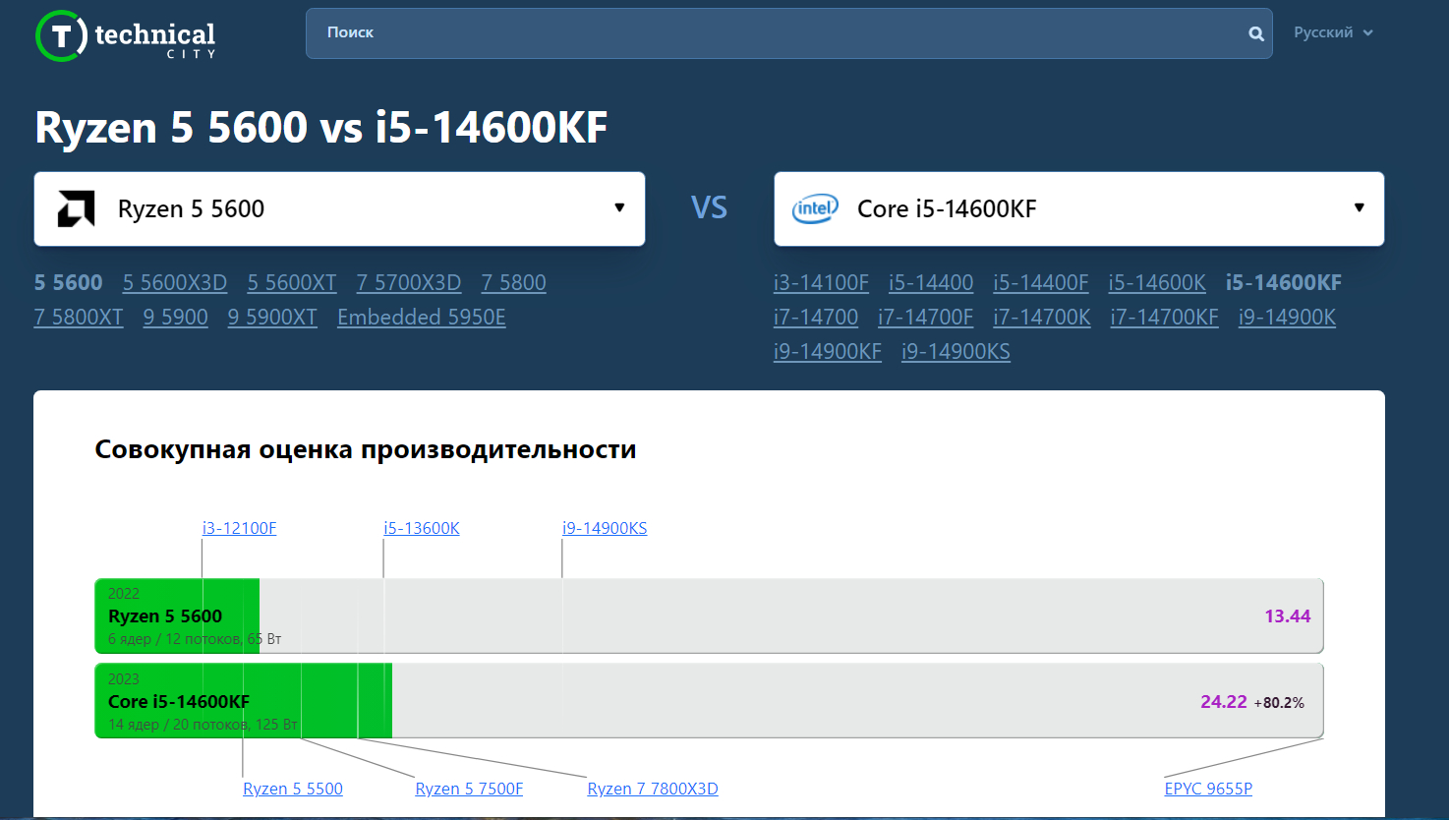The width and height of the screenshot is (1449, 820).
Task: Select the 9 5900XT link
Action: click(272, 318)
